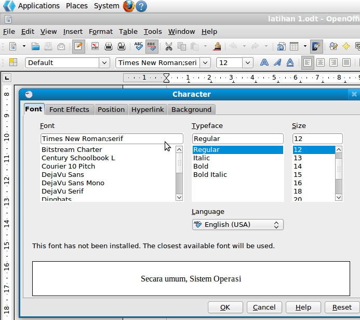
Task: Click the size list scroll down arrow
Action: [339, 197]
